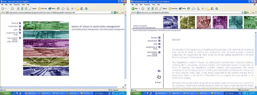The image size is (257, 95).
Task: Open the File menu in the Index window
Action: pos(2,5)
